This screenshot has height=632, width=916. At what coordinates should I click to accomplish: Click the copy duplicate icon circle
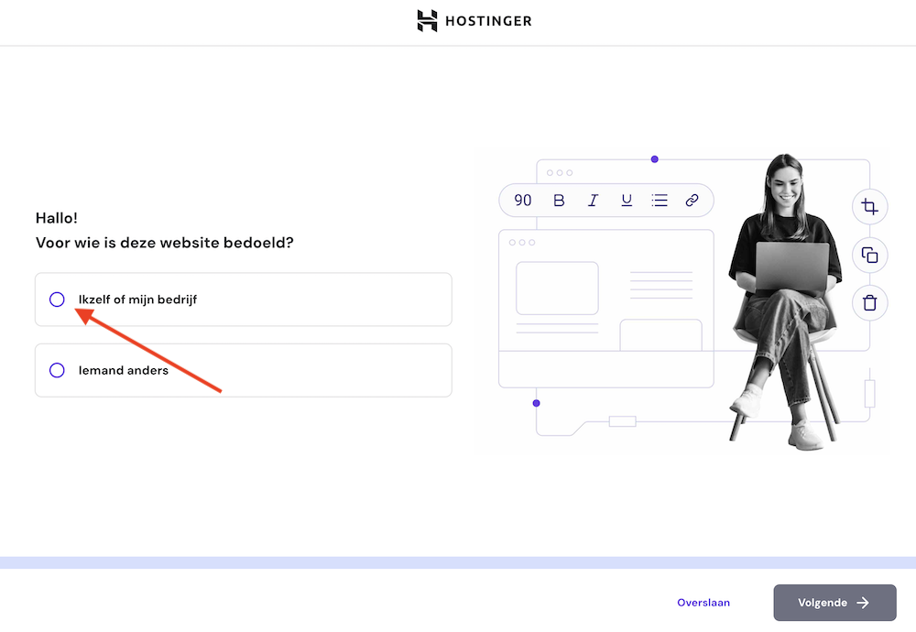click(869, 256)
